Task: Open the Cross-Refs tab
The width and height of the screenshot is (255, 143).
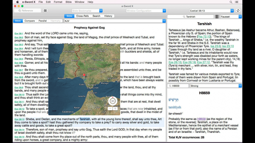Action: pyautogui.click(x=82, y=16)
